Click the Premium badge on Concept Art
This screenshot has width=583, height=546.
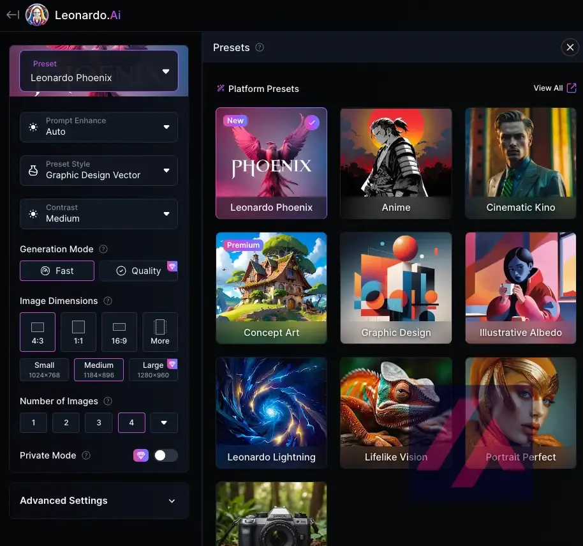pos(243,245)
